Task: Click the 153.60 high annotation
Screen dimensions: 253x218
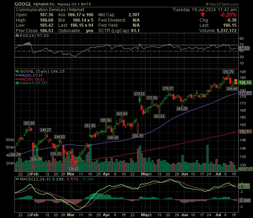Action: point(29,123)
